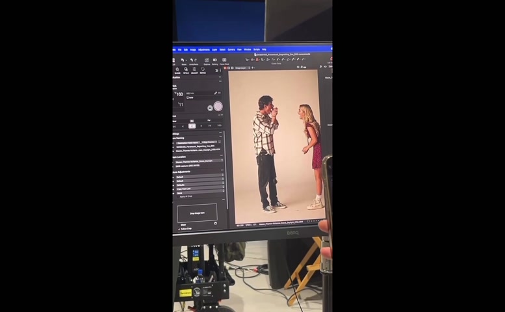Open the Image Layer dropdown above viewer

point(241,68)
